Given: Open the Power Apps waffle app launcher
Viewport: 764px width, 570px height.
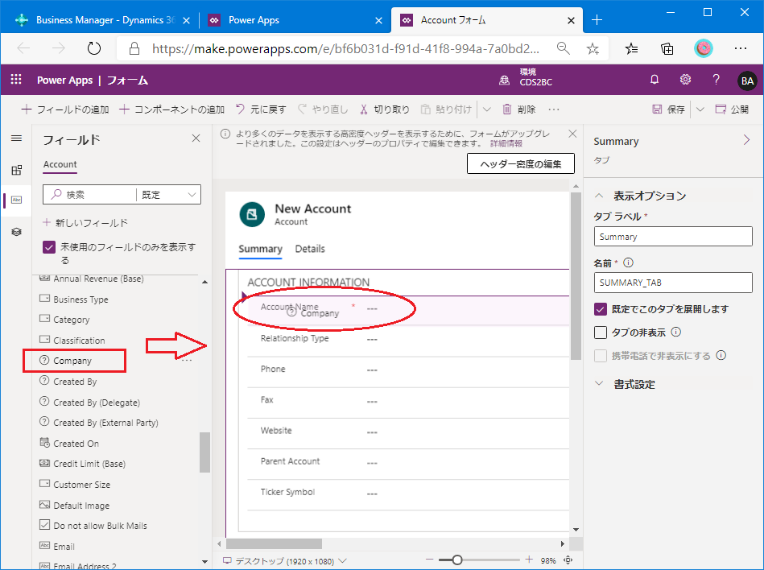Looking at the screenshot, I should (15, 80).
